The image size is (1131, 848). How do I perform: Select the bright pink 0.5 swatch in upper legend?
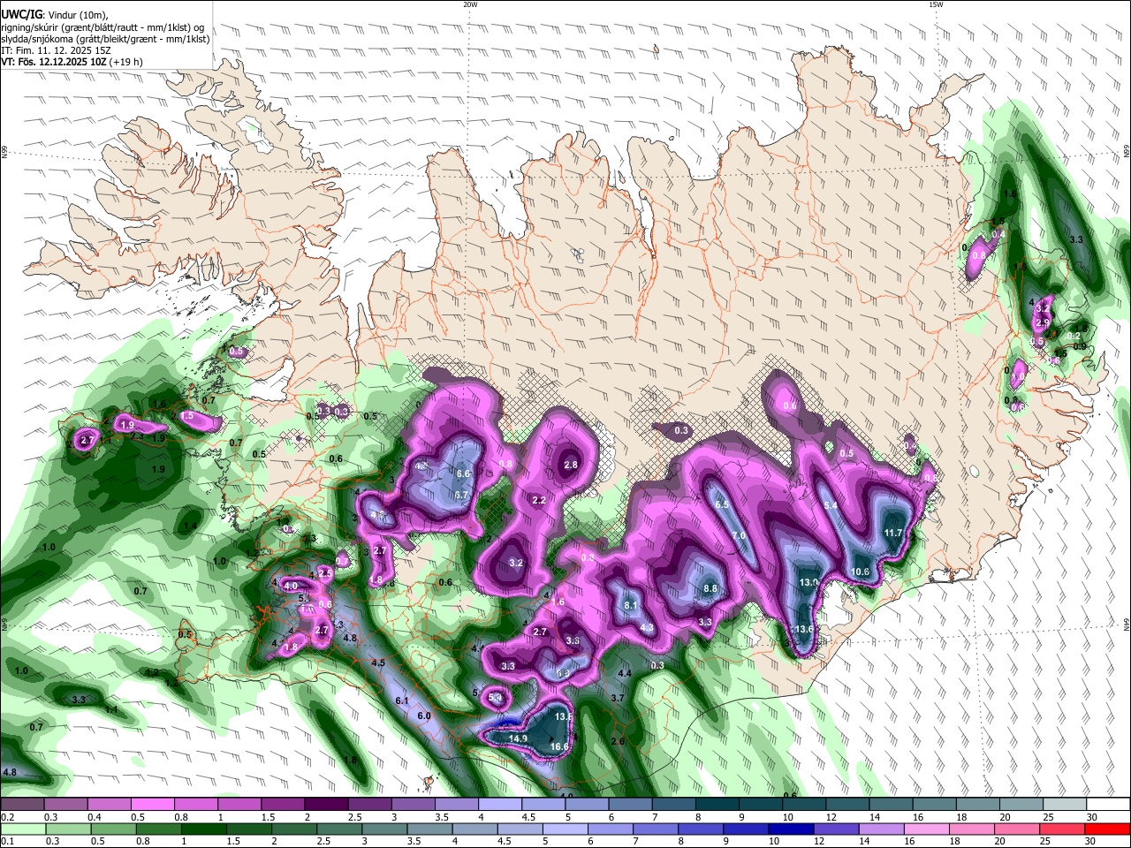click(152, 805)
